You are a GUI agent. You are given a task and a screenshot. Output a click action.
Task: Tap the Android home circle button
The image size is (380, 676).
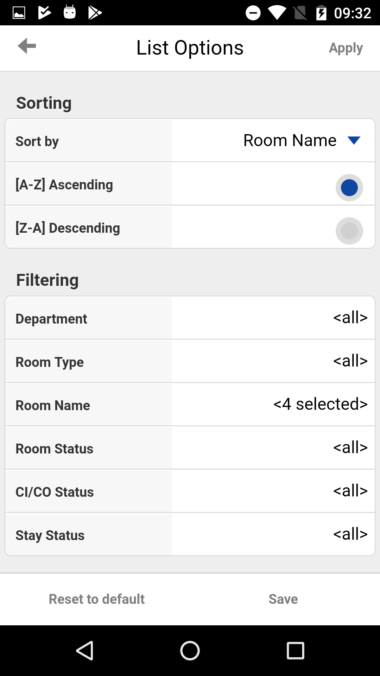pos(190,650)
